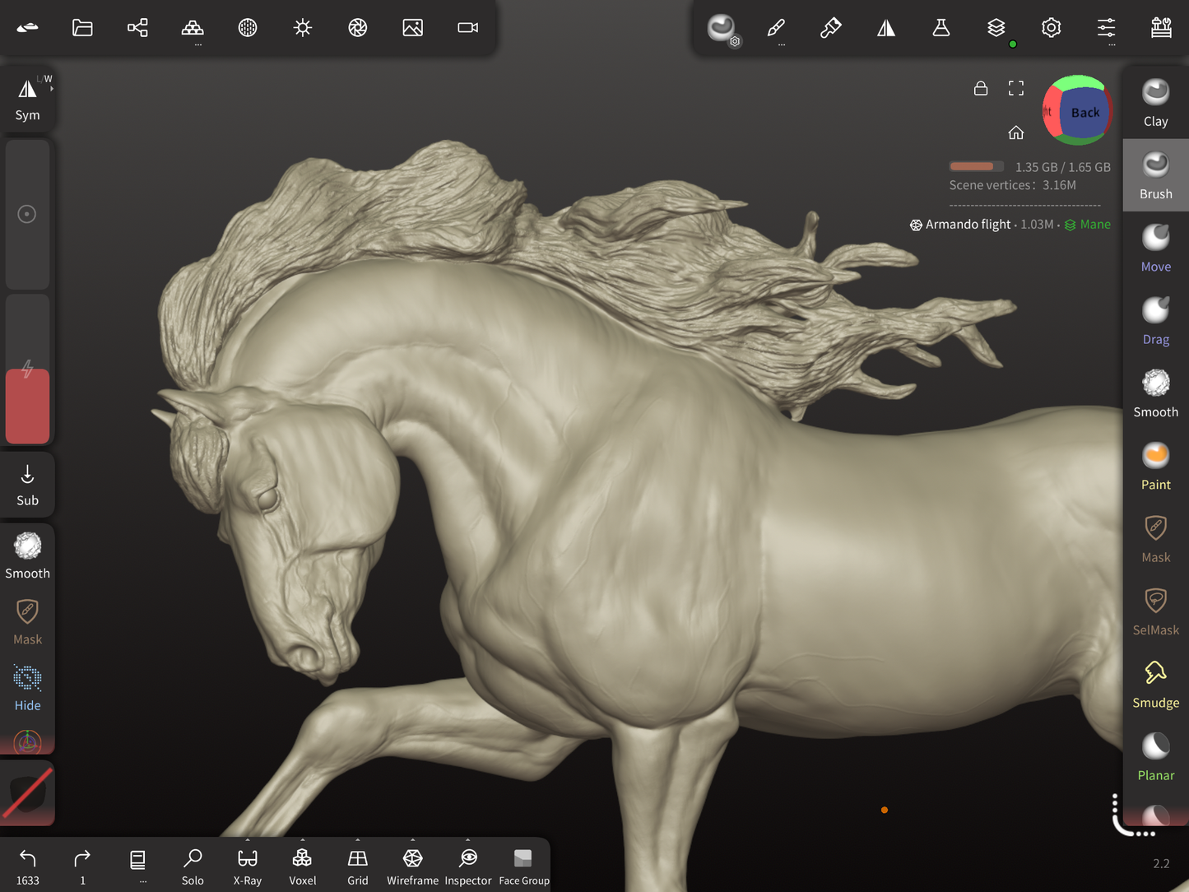Toggle Wireframe display

[412, 866]
